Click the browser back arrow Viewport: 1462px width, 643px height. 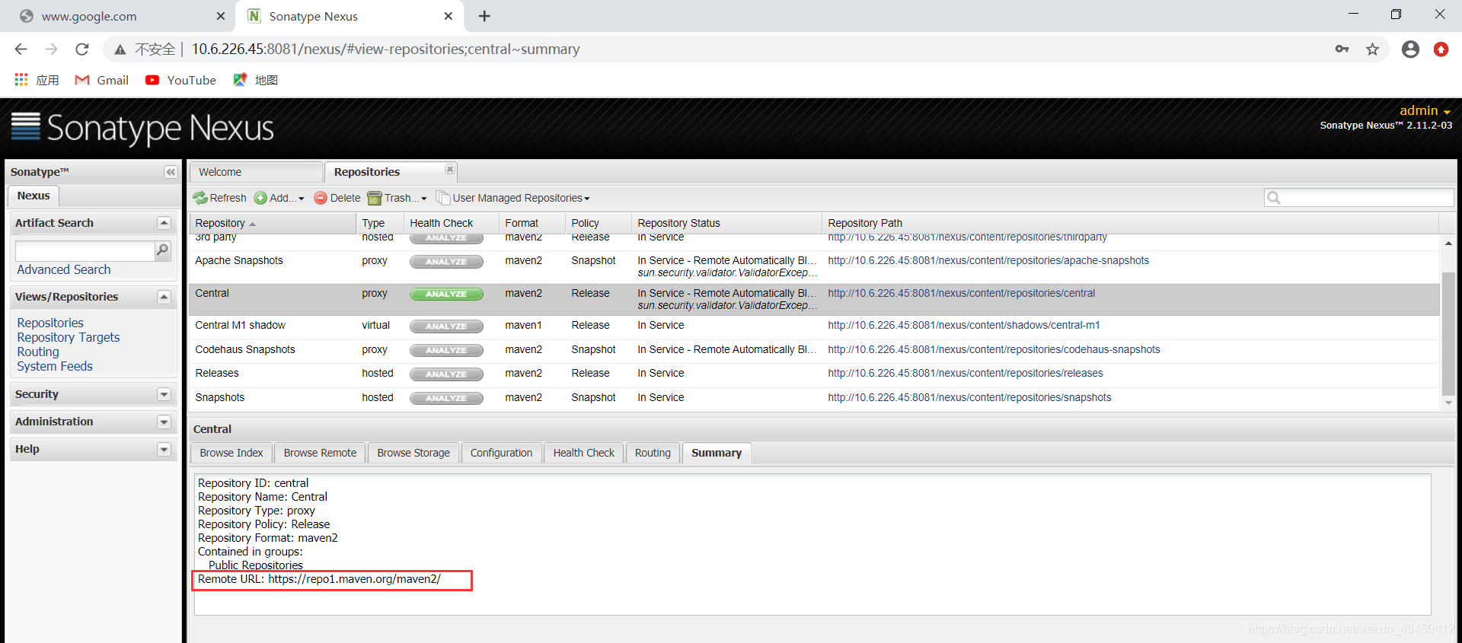[x=21, y=49]
